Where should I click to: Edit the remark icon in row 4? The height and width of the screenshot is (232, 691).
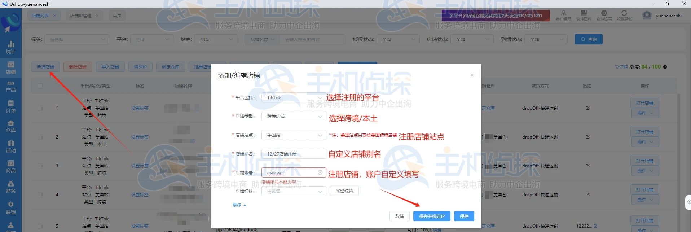coord(587,194)
